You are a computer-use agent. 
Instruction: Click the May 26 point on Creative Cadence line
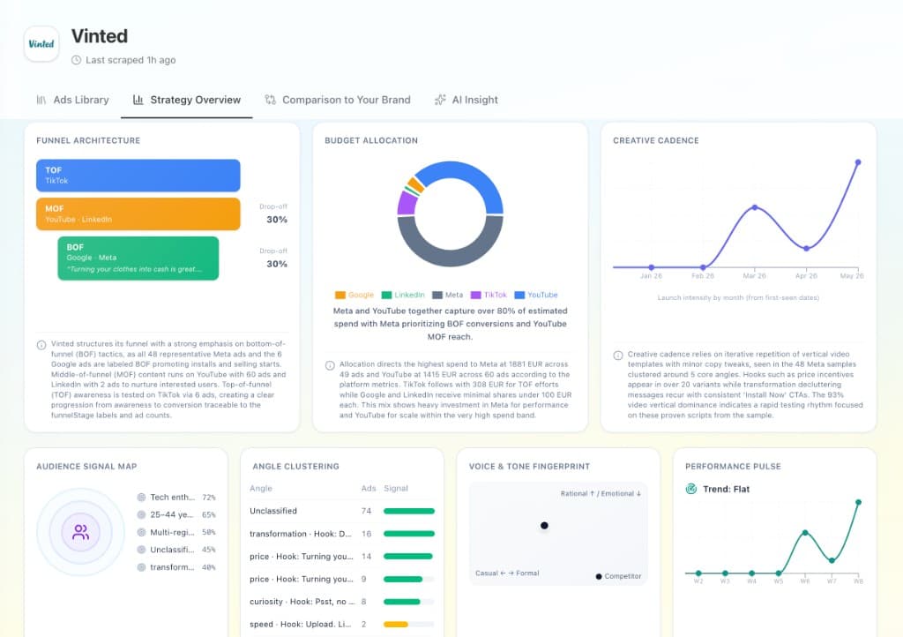tap(858, 162)
